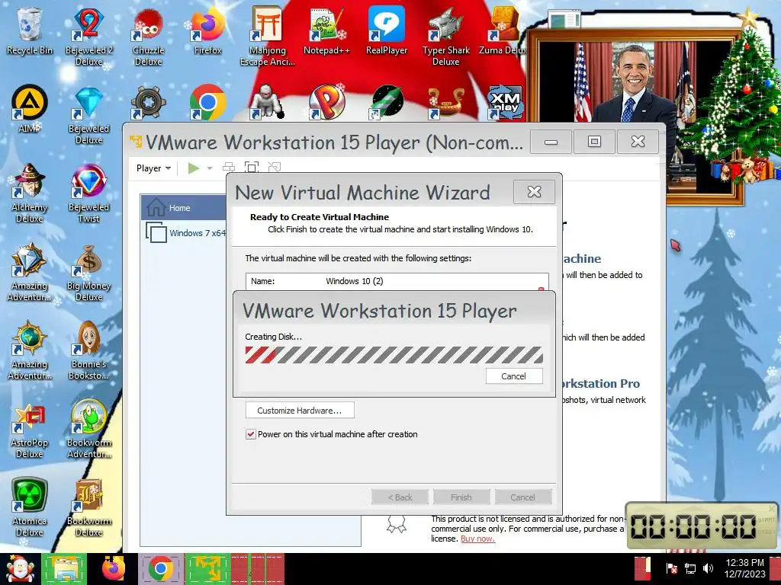
Task: Click the Enter full screen toolbar icon
Action: point(252,168)
